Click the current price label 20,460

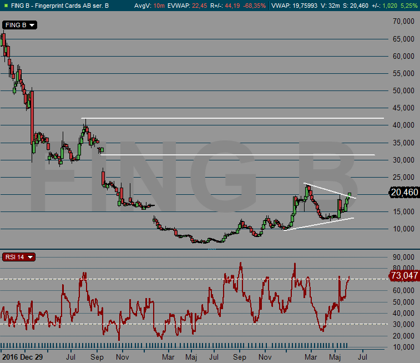tap(404, 193)
